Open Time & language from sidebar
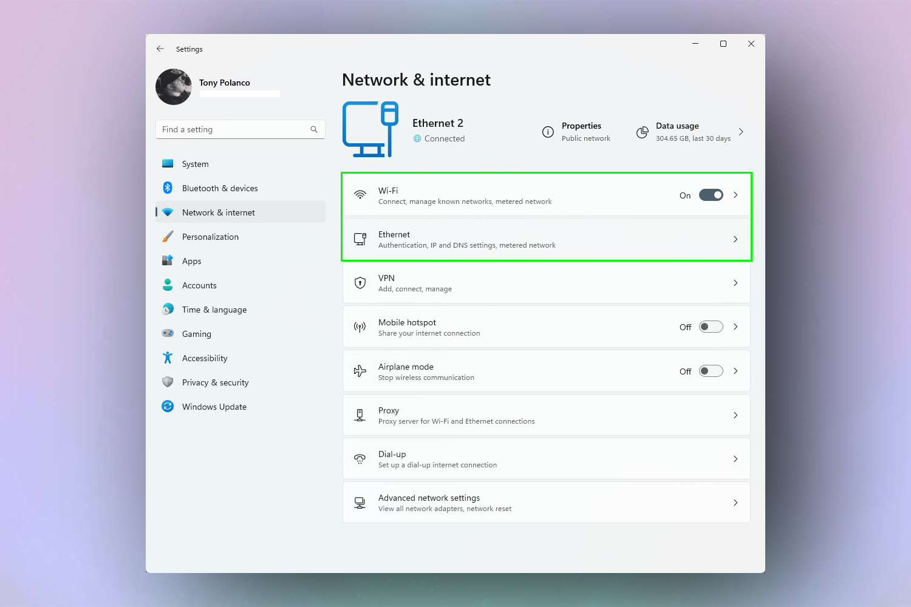The height and width of the screenshot is (607, 911). coord(214,310)
